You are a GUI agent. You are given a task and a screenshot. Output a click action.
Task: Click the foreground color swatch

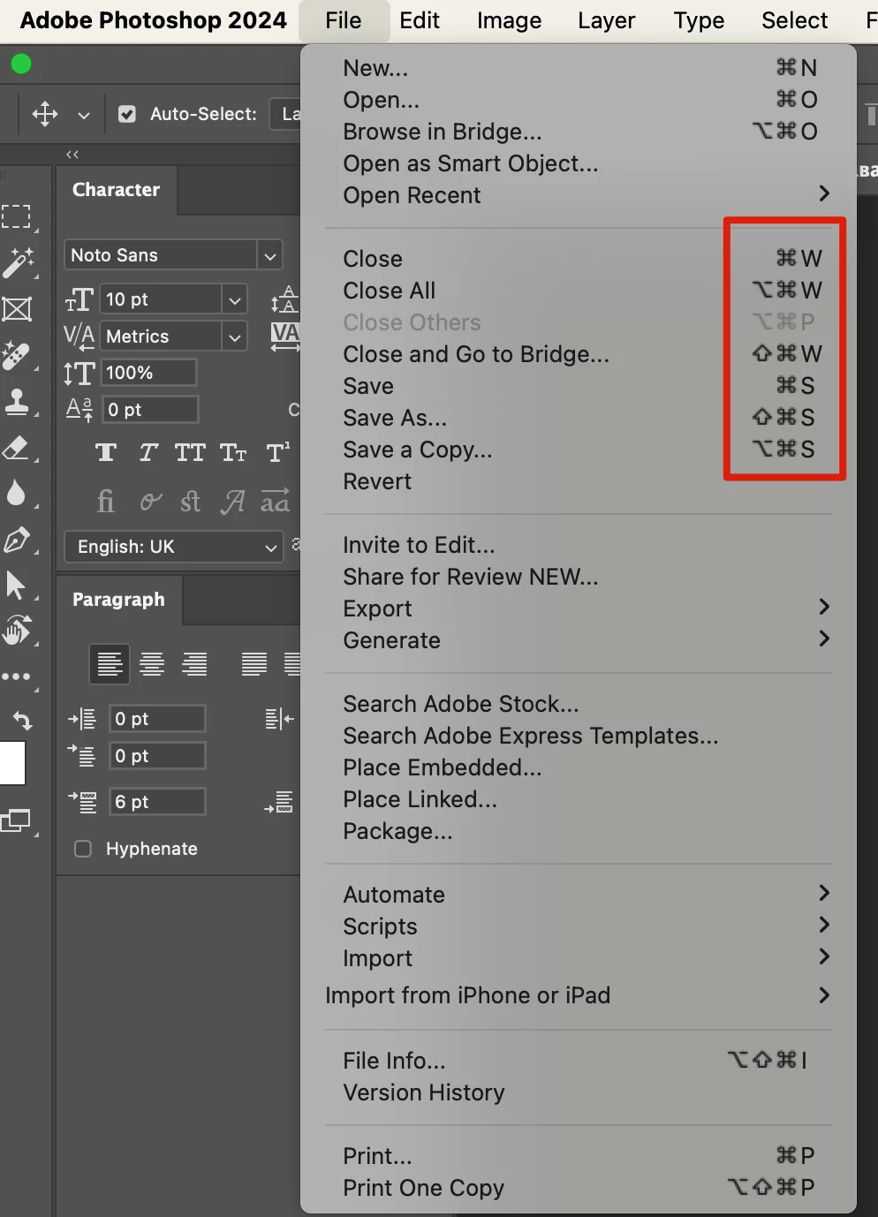click(12, 763)
